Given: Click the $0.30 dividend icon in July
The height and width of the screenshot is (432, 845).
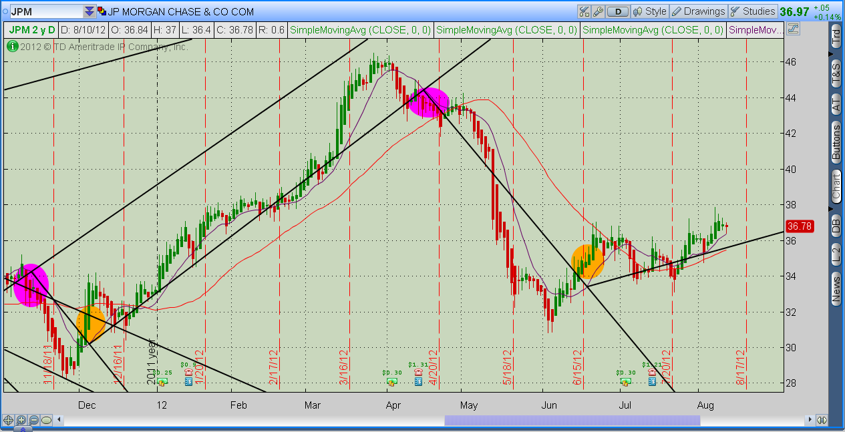Looking at the screenshot, I should (x=625, y=382).
